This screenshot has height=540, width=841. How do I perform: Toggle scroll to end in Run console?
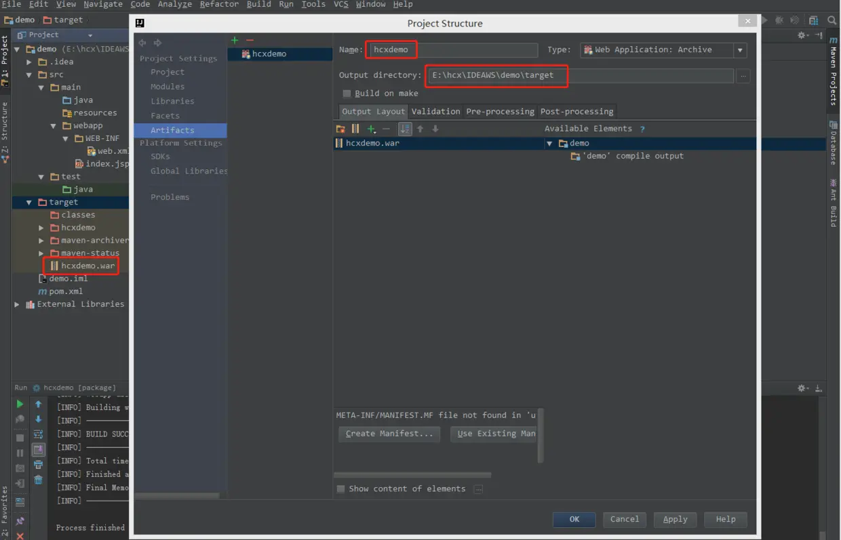[x=39, y=449]
